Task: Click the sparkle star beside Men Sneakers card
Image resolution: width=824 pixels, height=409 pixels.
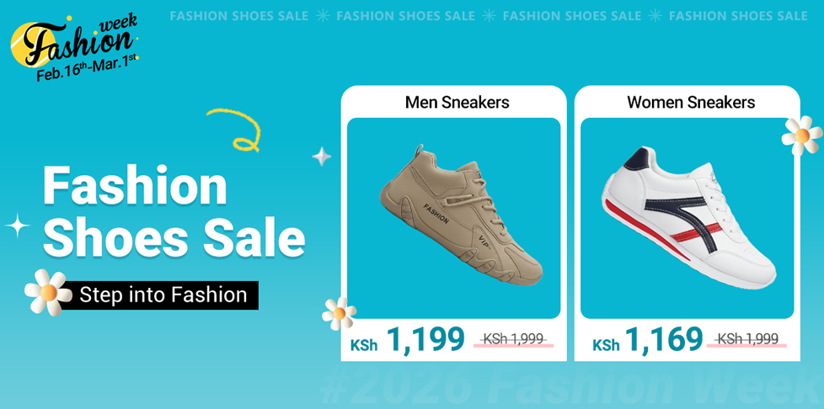Action: click(322, 157)
